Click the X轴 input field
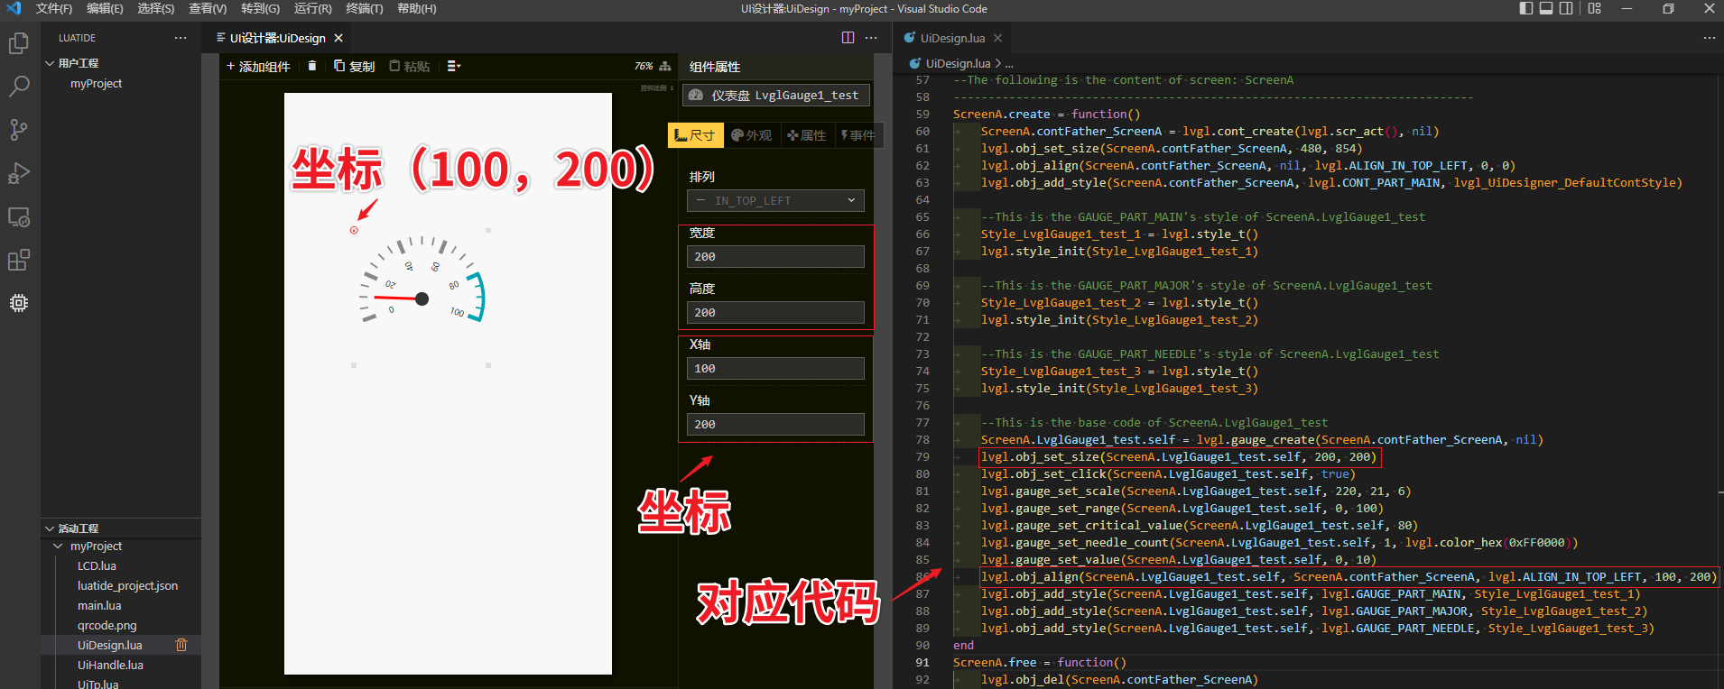The width and height of the screenshot is (1724, 689). 775,368
